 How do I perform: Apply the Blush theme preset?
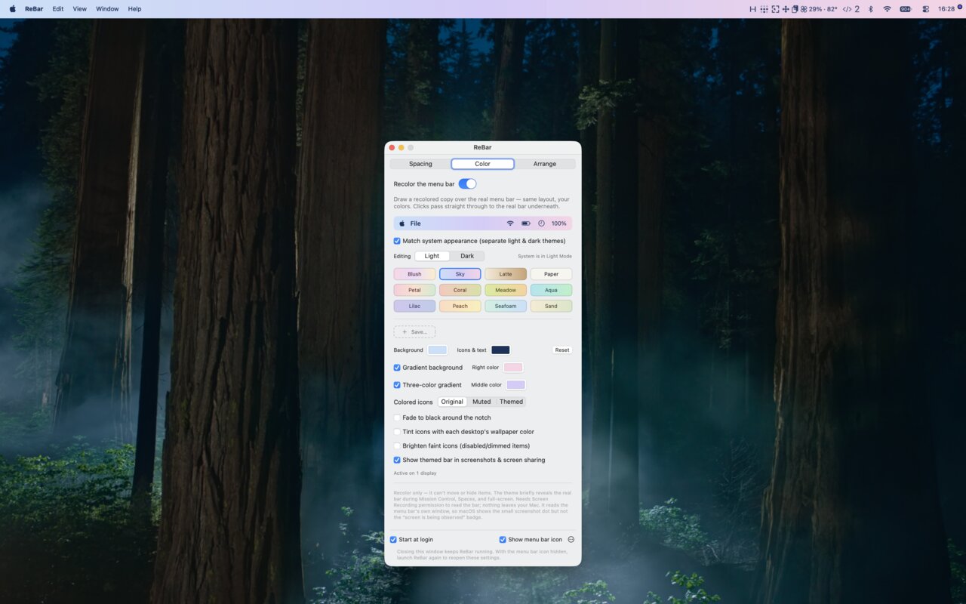pos(414,274)
